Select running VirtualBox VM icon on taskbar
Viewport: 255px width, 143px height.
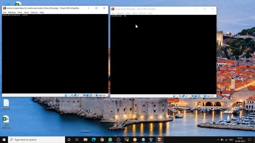(x=159, y=139)
